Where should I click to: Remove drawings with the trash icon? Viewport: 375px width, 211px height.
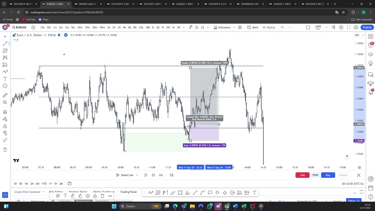(x=5, y=150)
